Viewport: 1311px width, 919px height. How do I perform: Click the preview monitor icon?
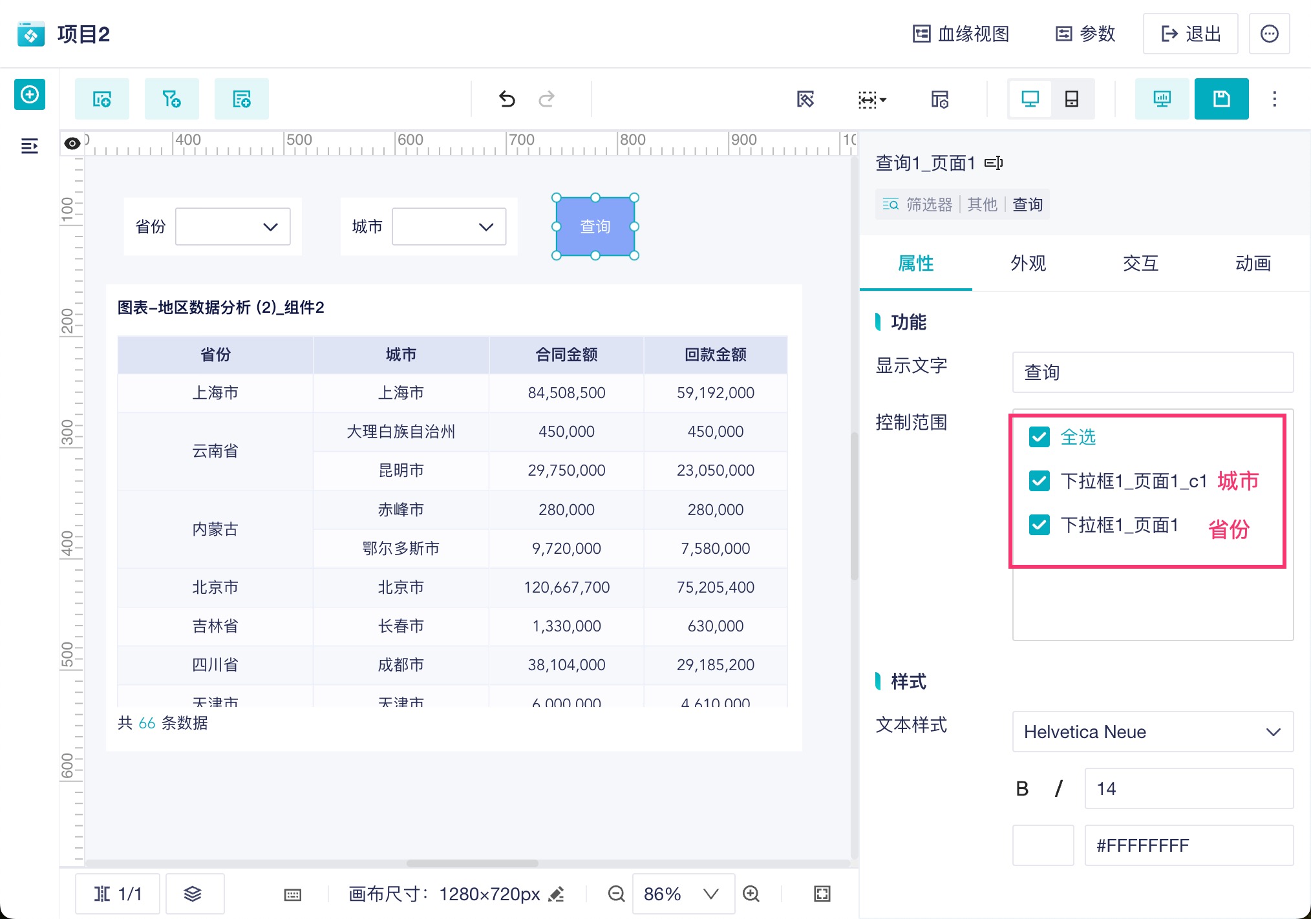click(1162, 99)
